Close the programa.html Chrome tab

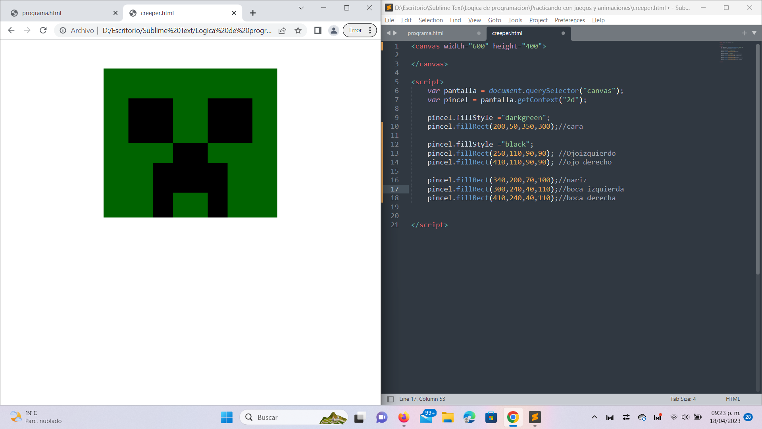coord(115,13)
